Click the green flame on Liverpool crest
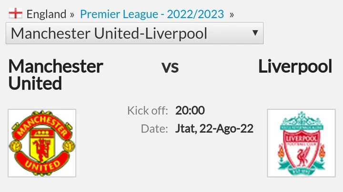The width and height of the screenshot is (343, 192). 282,153
